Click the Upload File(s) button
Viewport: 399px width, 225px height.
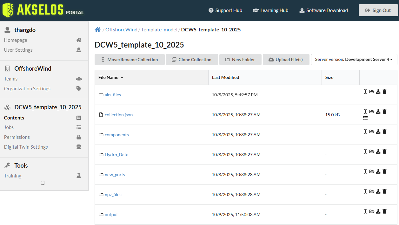click(286, 60)
